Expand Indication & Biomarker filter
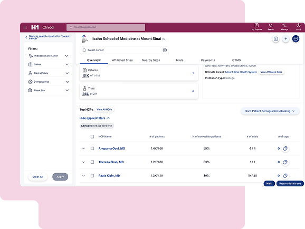Viewport: 305px width, 229px height. click(66, 56)
